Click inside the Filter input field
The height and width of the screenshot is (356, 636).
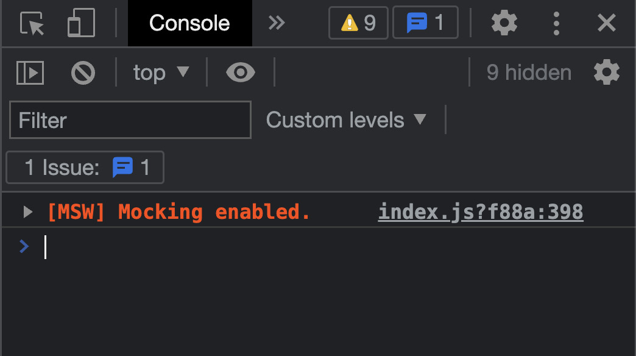(x=130, y=120)
